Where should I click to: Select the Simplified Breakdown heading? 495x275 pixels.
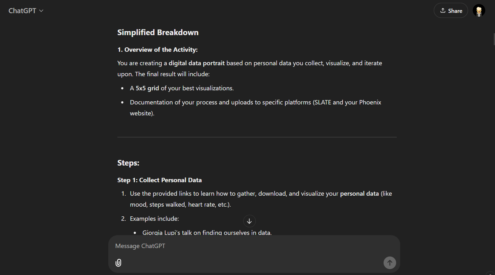click(158, 32)
